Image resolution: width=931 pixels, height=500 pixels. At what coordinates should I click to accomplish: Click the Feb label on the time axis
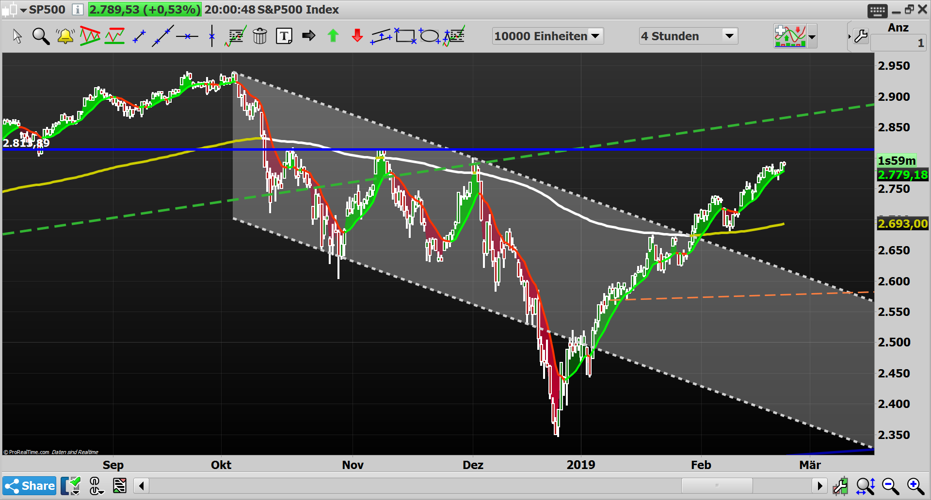(x=701, y=465)
